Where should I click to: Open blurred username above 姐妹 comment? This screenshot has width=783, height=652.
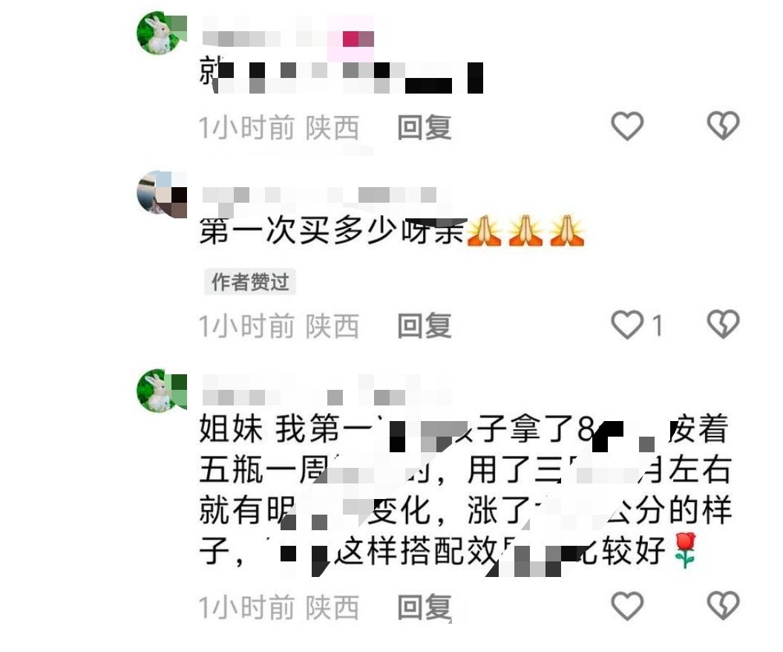click(x=327, y=390)
